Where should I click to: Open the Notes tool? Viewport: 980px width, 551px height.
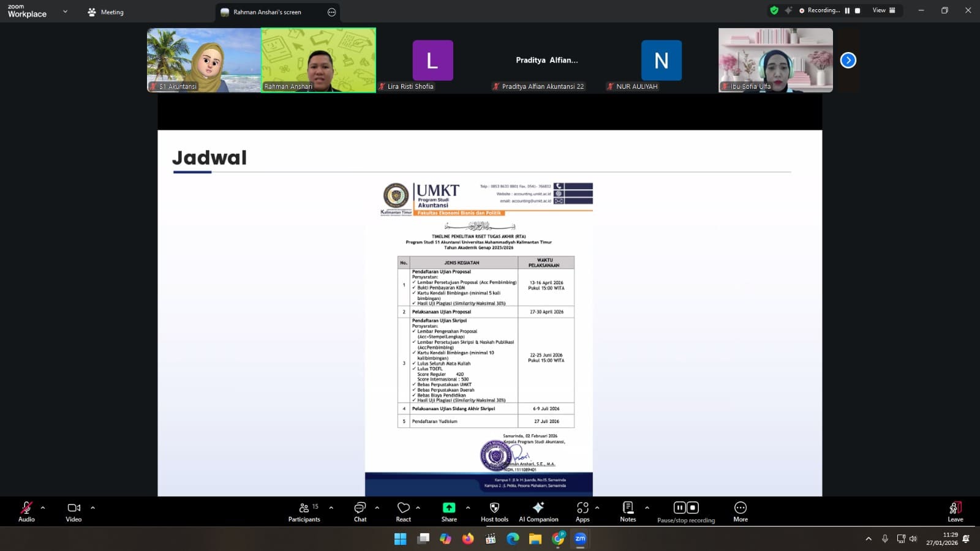click(628, 511)
